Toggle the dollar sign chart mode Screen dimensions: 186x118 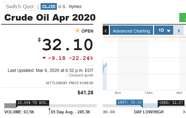(179, 30)
